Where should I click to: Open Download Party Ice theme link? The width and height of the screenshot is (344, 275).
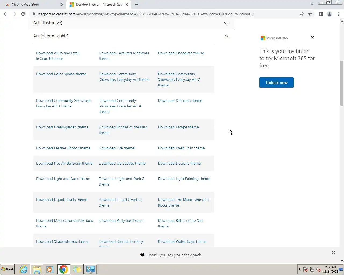[120, 220]
